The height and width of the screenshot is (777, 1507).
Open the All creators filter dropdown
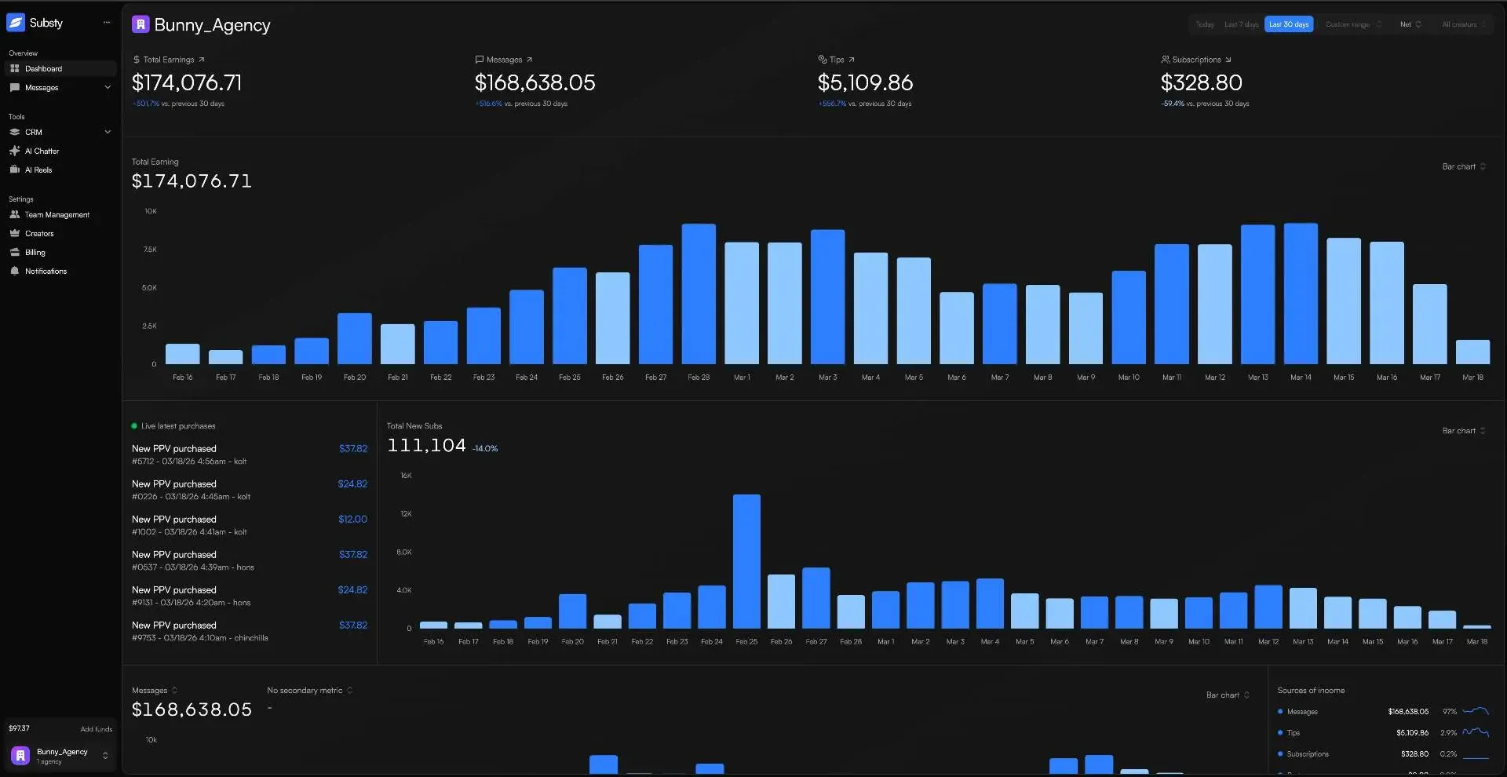[1464, 24]
